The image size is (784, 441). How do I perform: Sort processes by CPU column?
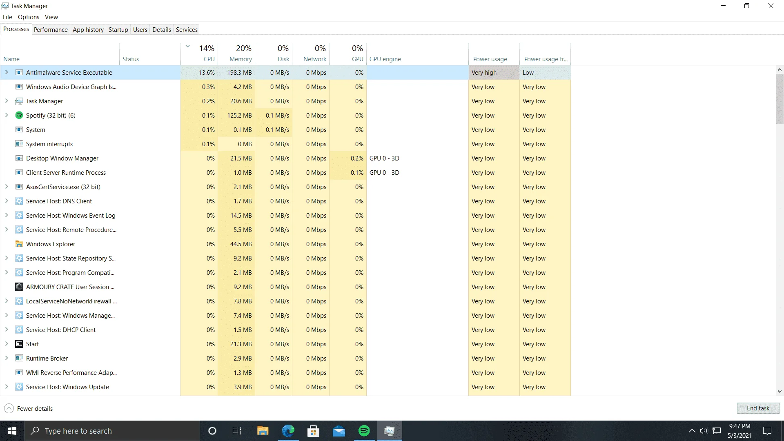click(x=199, y=53)
